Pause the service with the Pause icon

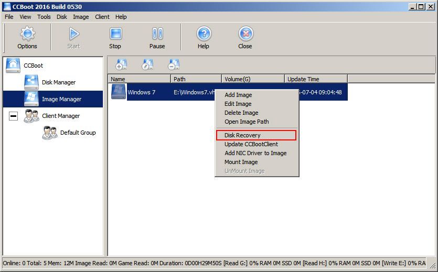(x=157, y=34)
